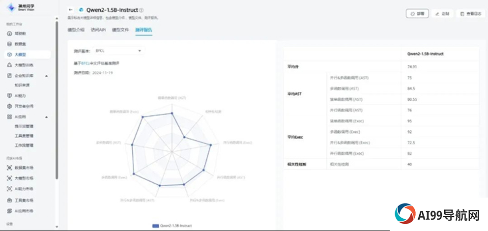The height and width of the screenshot is (231, 488).
Task: Open the 工具集市场 market icon
Action: (9, 200)
